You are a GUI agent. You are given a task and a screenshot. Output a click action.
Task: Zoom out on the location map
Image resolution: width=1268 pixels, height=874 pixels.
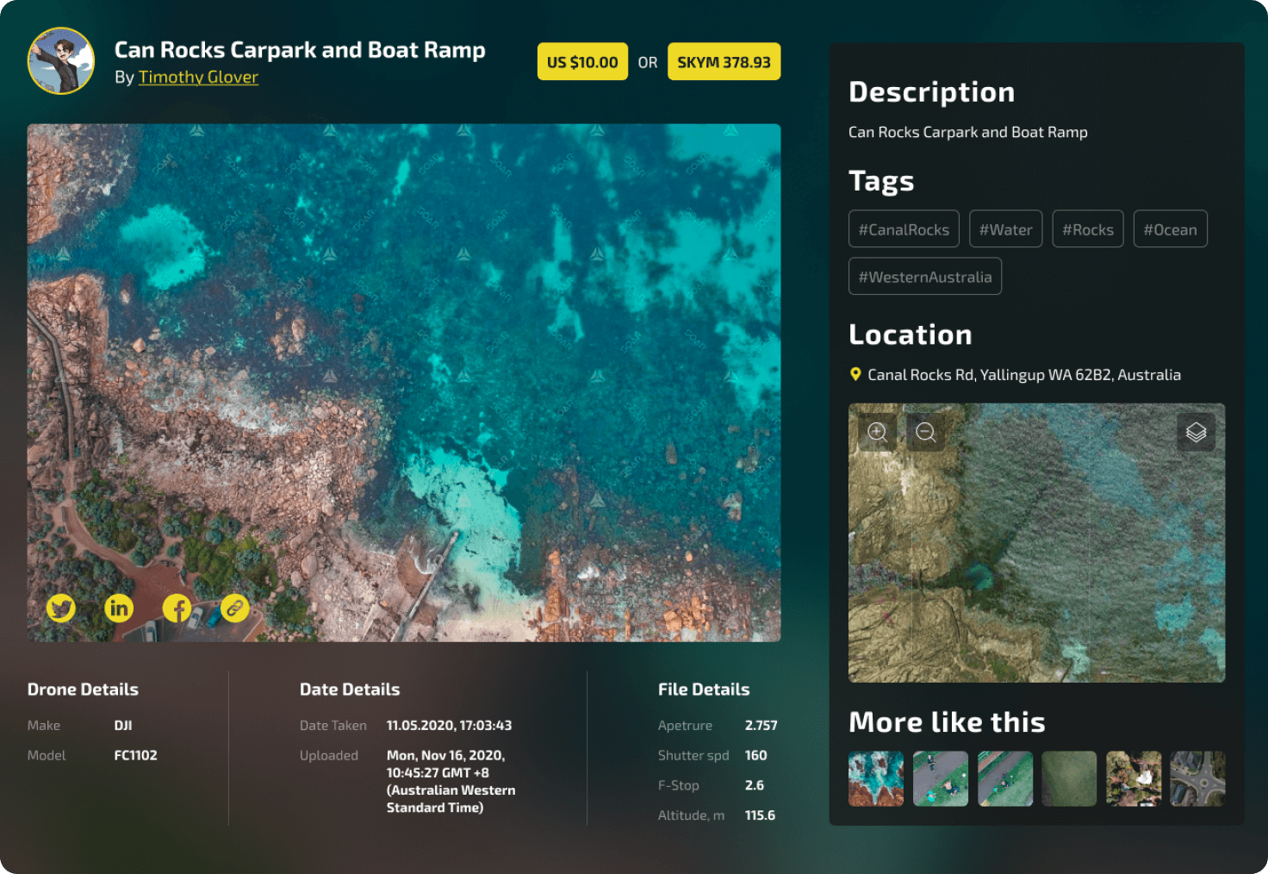[x=925, y=432]
